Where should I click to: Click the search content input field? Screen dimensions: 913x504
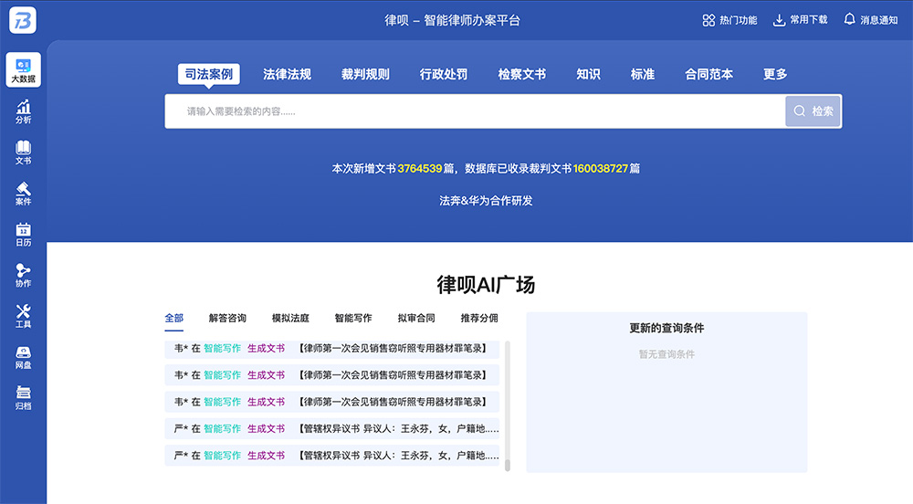475,111
